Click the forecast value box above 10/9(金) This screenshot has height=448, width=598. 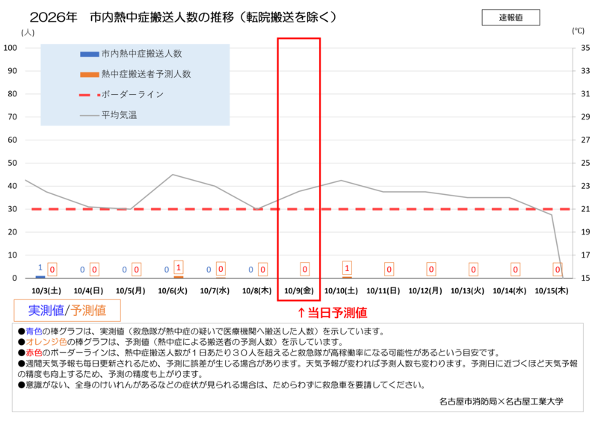pyautogui.click(x=305, y=270)
